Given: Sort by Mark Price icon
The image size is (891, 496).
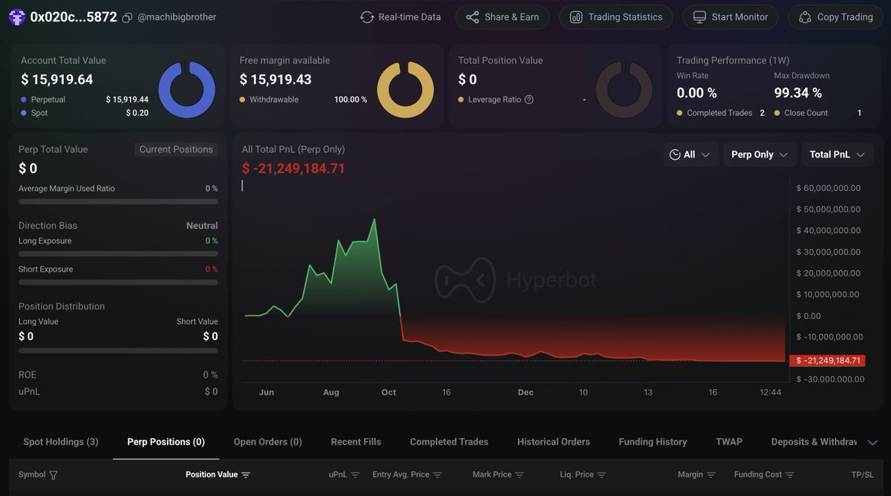Looking at the screenshot, I should pos(520,475).
